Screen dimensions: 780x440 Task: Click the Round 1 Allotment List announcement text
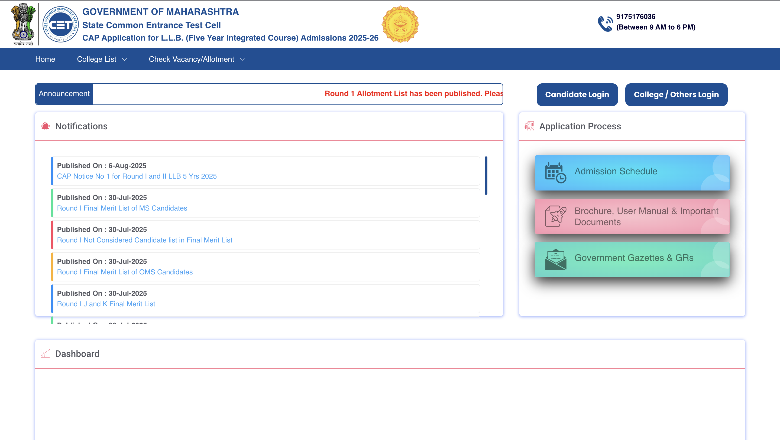click(414, 93)
